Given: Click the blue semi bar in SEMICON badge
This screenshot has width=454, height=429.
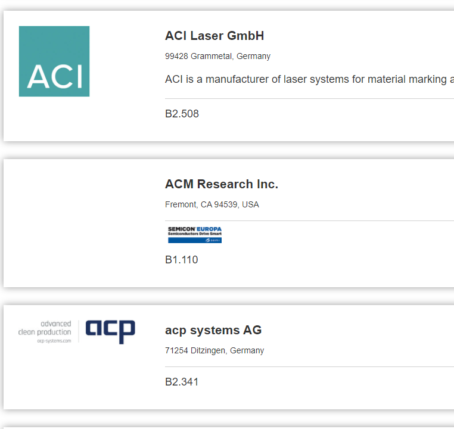Looking at the screenshot, I should 195,240.
